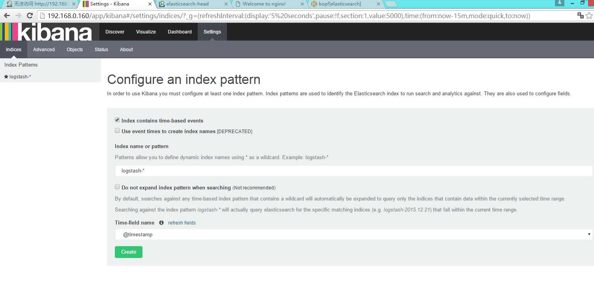
Task: View the Status tab
Action: [101, 50]
